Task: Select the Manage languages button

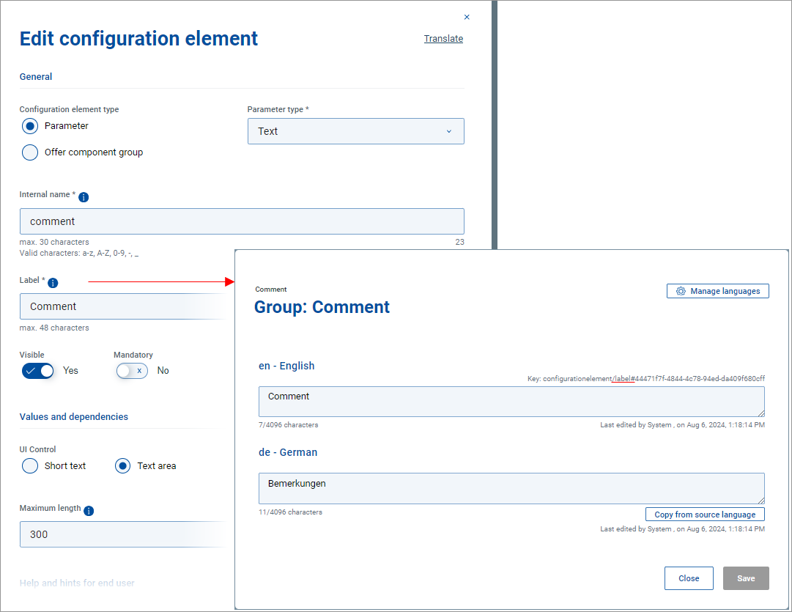Action: (x=717, y=290)
